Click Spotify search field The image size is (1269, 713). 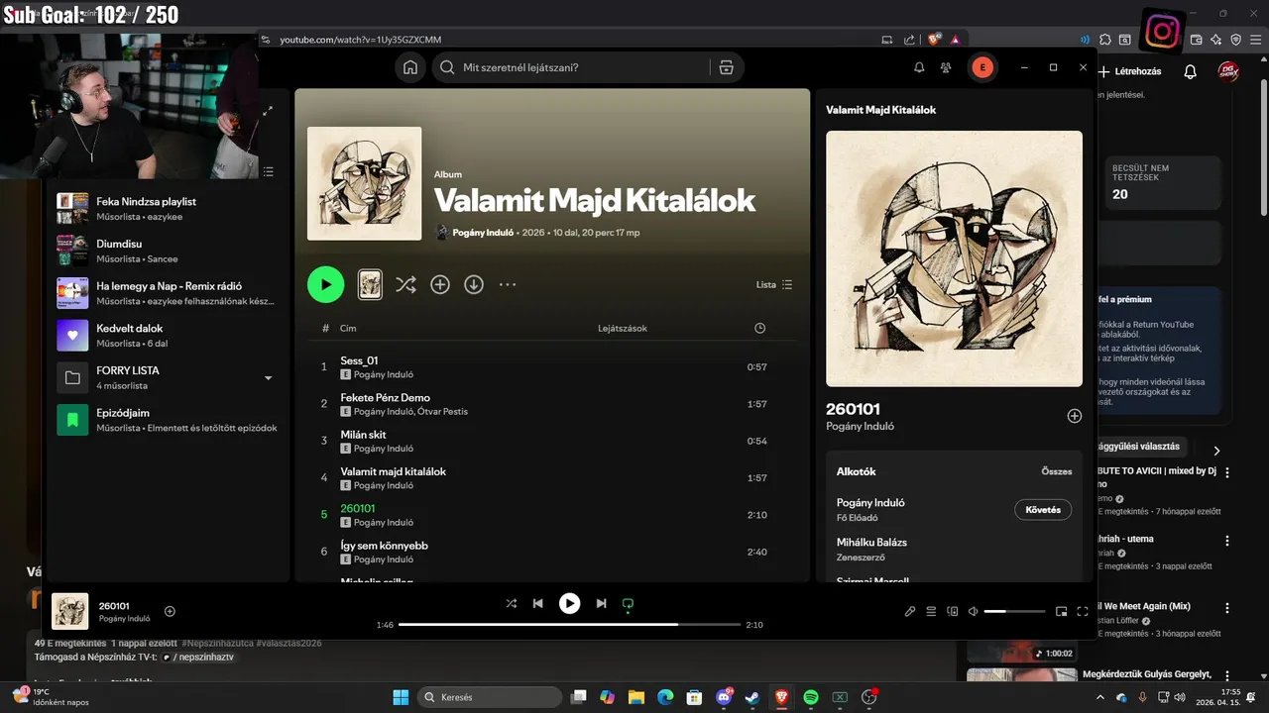[586, 67]
